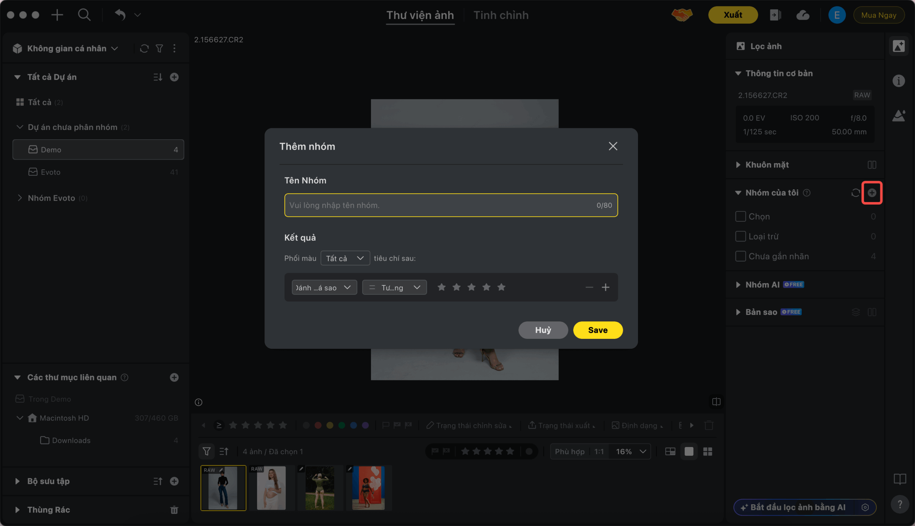Viewport: 915px width, 526px height.
Task: Click add project plus icon in Tất cả Dự án
Action: pyautogui.click(x=174, y=77)
